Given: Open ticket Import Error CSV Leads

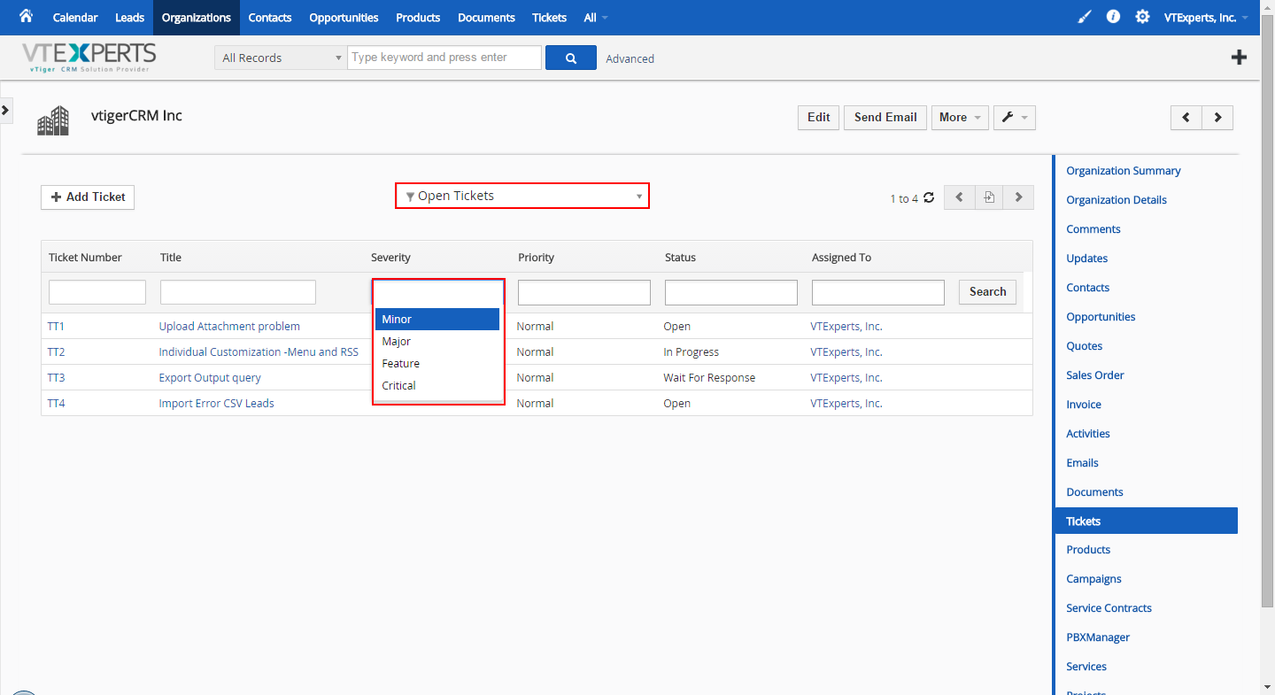Looking at the screenshot, I should point(217,404).
